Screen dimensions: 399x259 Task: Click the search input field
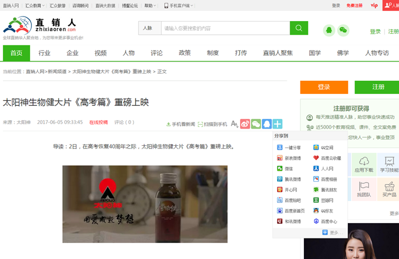point(226,28)
